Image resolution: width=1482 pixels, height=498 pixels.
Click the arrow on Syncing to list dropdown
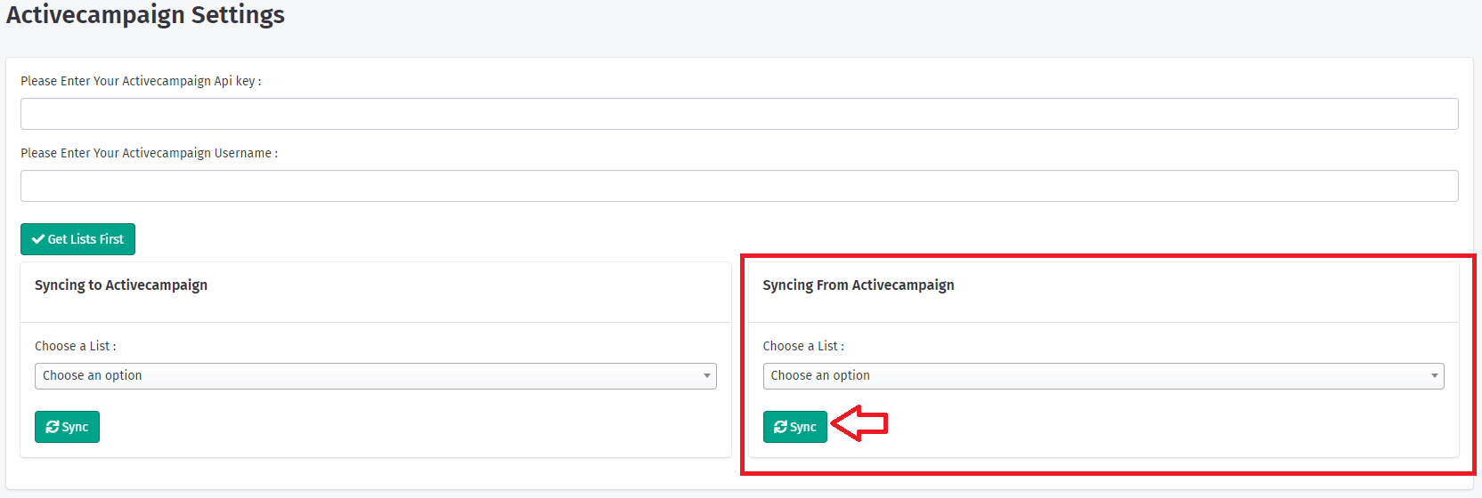pos(707,376)
